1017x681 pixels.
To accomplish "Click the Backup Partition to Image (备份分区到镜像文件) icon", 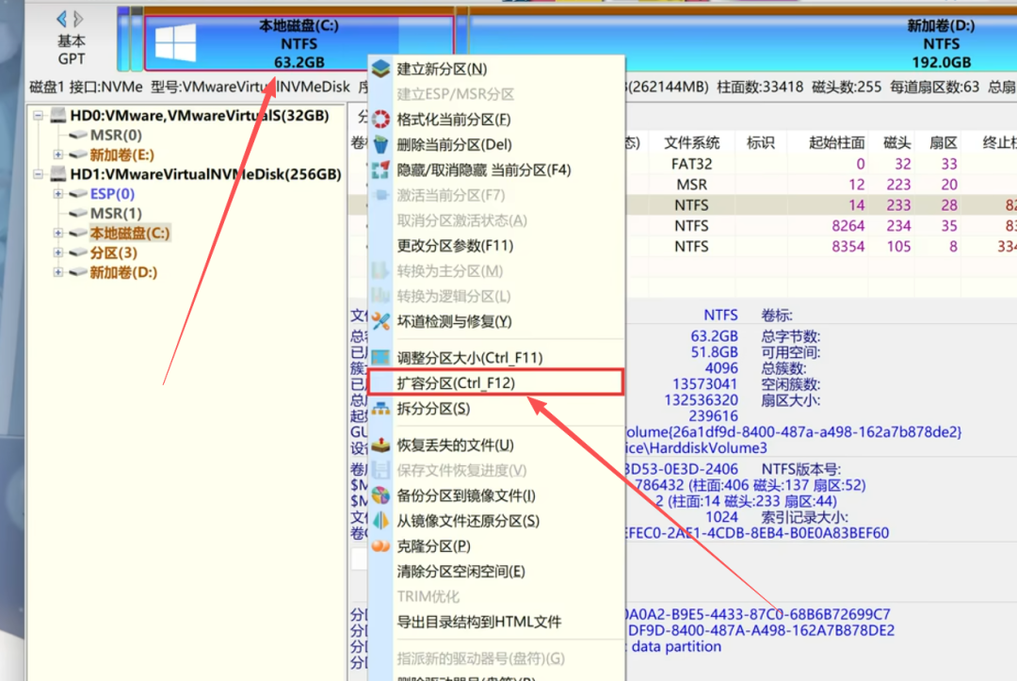I will click(380, 495).
